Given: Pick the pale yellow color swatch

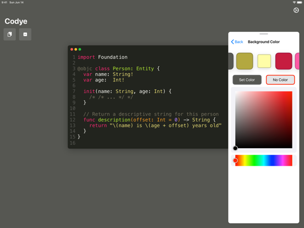Looking at the screenshot, I should click(x=264, y=61).
